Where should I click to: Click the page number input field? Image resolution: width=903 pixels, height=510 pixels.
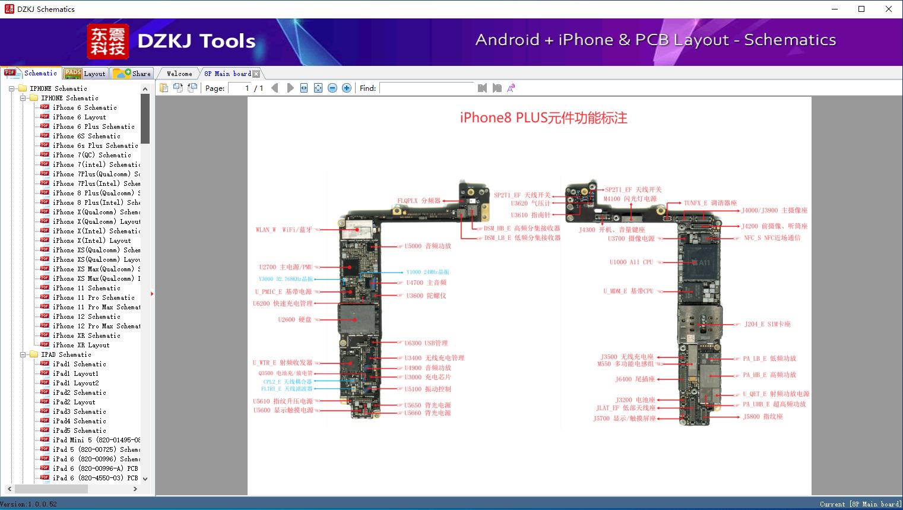coord(240,88)
